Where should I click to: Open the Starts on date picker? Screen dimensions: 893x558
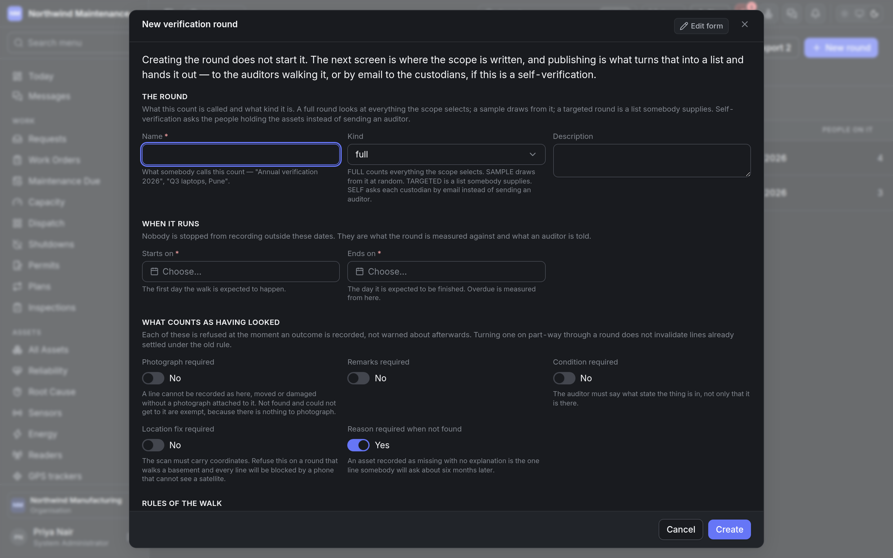[241, 272]
